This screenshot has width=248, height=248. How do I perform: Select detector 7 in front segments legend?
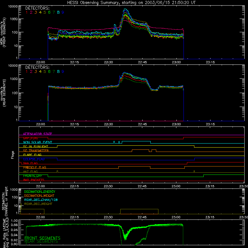click(x=54, y=12)
